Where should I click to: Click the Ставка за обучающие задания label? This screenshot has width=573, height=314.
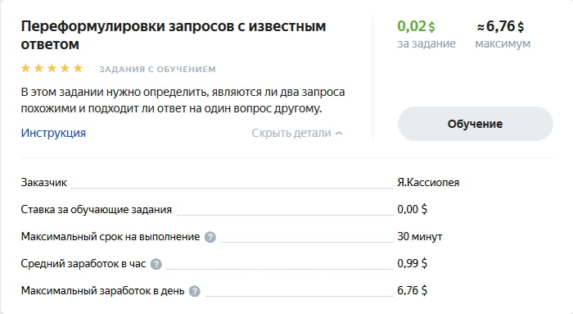coord(96,209)
